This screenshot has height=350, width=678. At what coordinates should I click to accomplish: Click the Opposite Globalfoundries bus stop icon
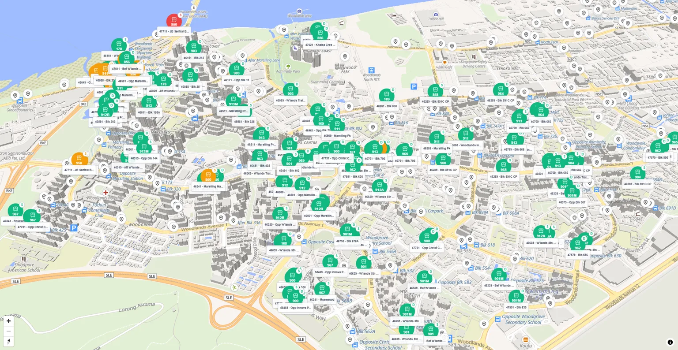20,101
